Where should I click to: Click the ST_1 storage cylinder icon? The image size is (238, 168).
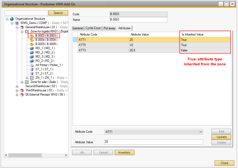click(x=32, y=70)
